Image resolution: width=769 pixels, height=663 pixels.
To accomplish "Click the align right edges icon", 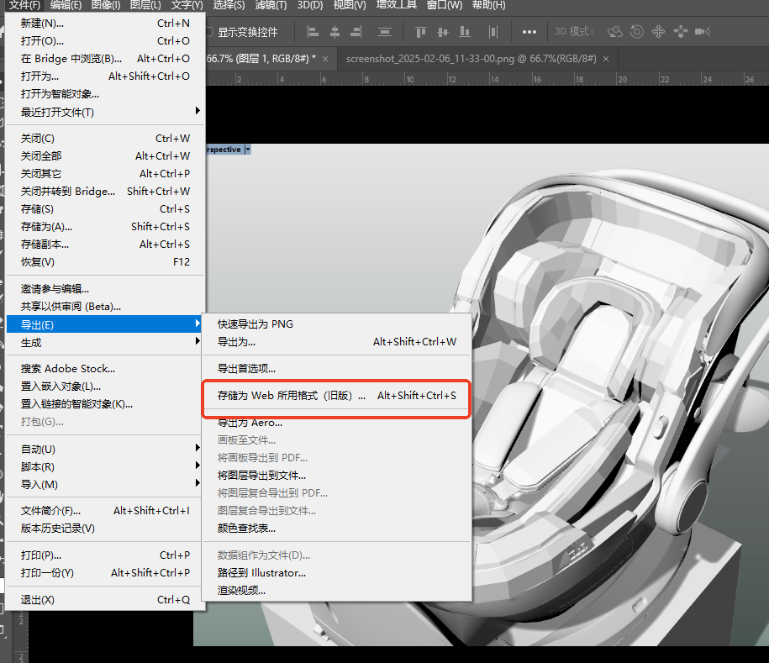I will click(x=356, y=32).
